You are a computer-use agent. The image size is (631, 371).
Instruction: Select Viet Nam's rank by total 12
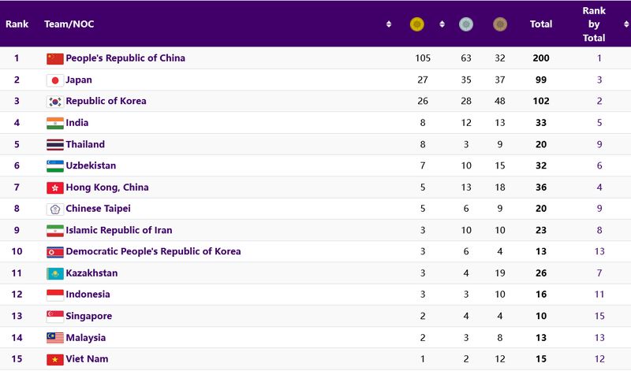tap(599, 359)
